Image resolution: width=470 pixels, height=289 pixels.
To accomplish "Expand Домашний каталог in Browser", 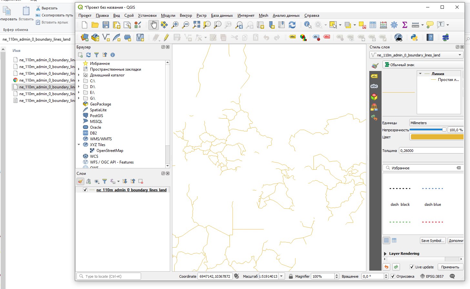I will [79, 75].
